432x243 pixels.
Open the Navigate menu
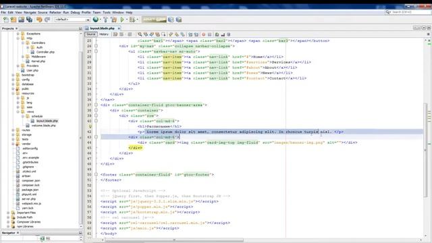pos(30,12)
